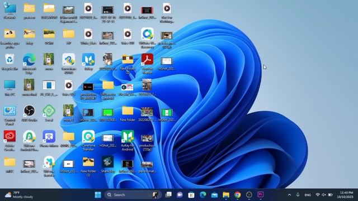Open File Explorer from the taskbar
The height and width of the screenshot is (201, 358).
(x=226, y=195)
